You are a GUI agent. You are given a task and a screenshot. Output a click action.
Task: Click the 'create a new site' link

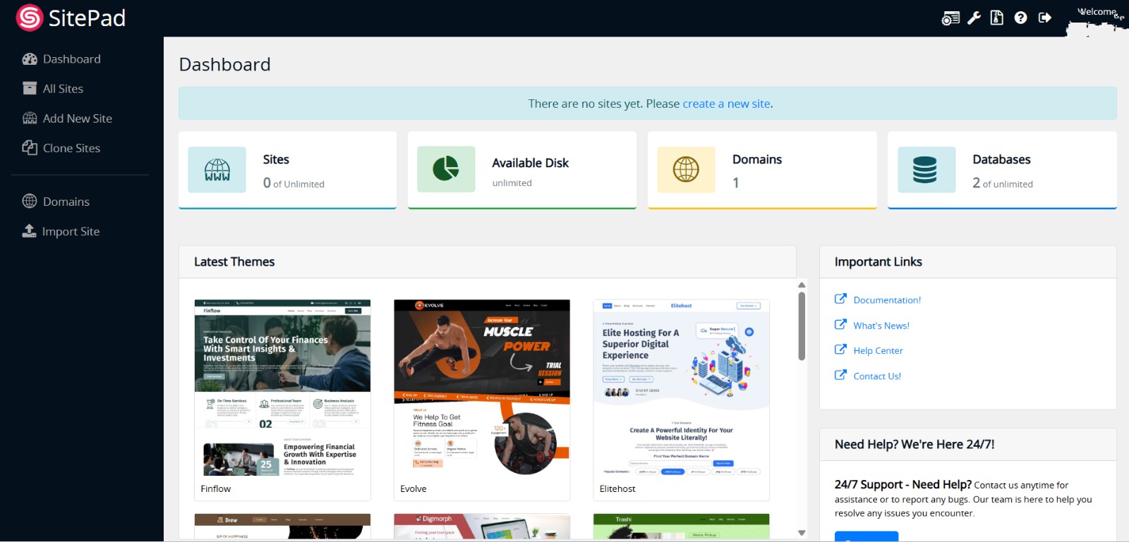coord(726,104)
